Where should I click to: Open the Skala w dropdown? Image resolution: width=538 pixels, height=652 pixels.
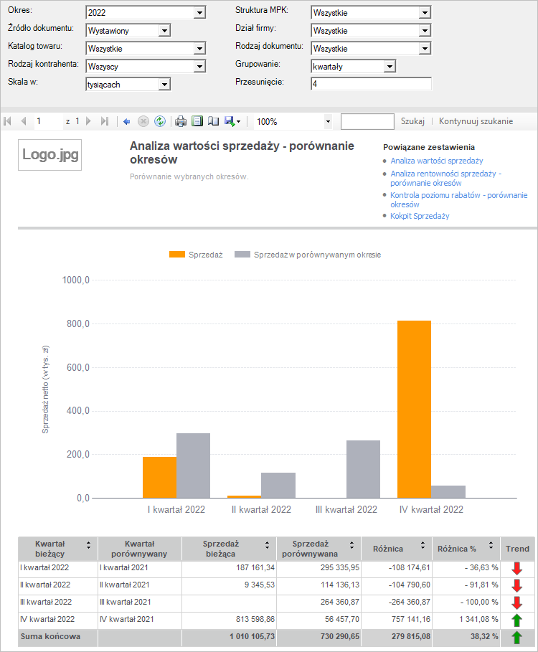click(x=164, y=85)
